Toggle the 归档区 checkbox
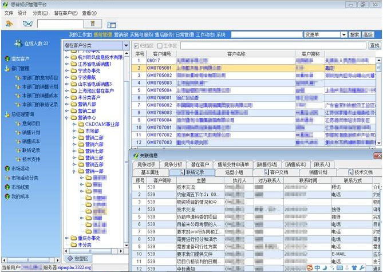Viewport: 383px width, 272px height. [136, 45]
